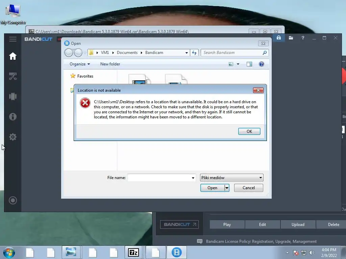Open the Windows Start button
The width and height of the screenshot is (346, 259).
click(x=9, y=252)
